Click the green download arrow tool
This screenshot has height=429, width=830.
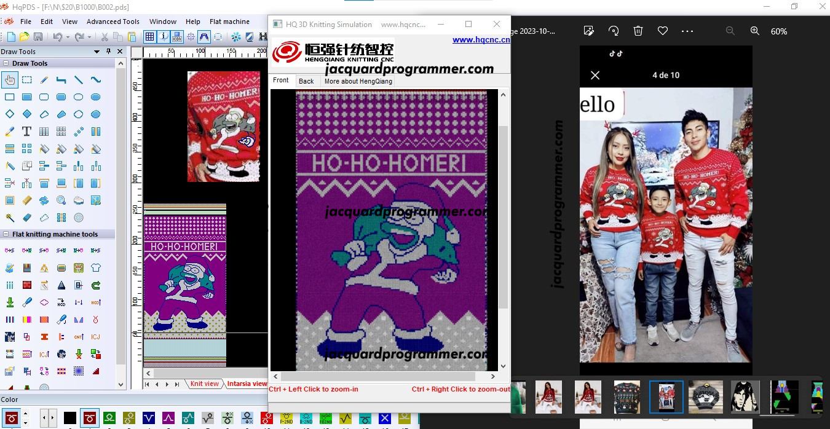[10, 302]
